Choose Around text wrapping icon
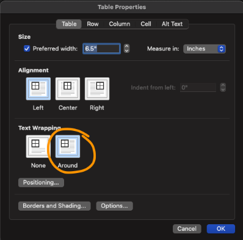 (x=68, y=146)
